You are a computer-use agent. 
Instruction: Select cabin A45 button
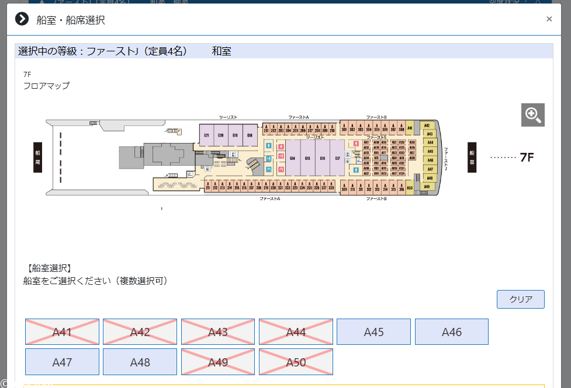click(373, 332)
